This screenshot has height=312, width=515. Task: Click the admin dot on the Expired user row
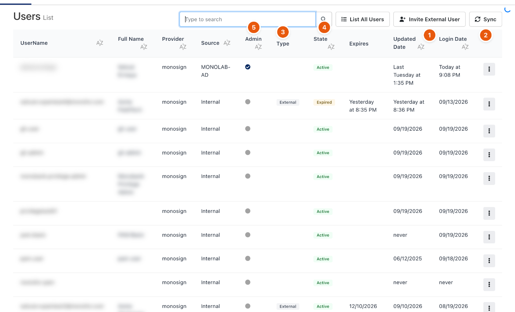248,102
